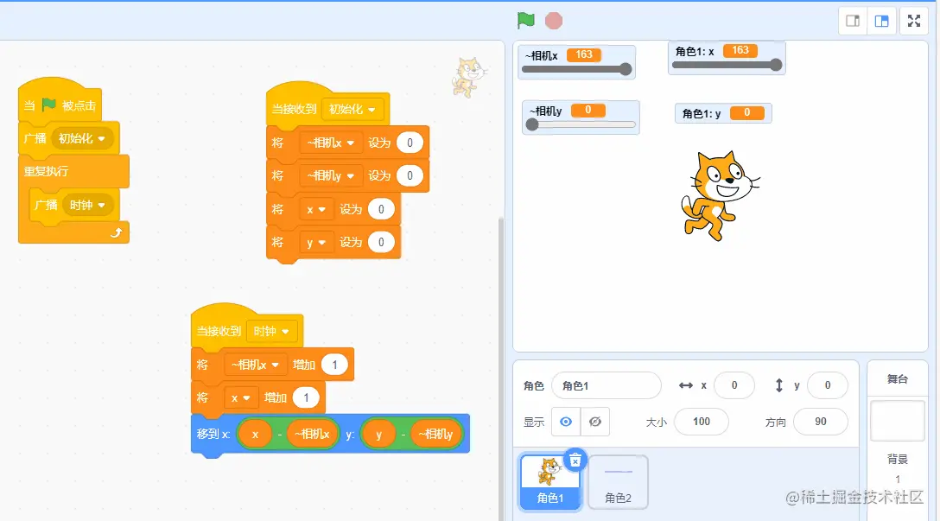This screenshot has width=940, height=521.
Task: Click the 角色1: y variable monitor
Action: [x=724, y=112]
